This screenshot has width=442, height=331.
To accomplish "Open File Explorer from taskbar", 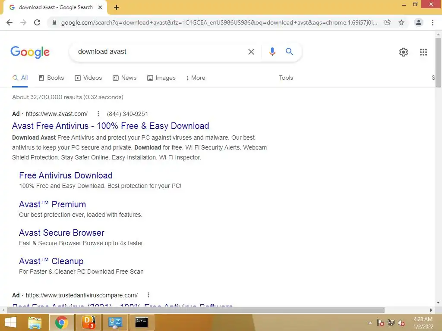I will pos(35,322).
